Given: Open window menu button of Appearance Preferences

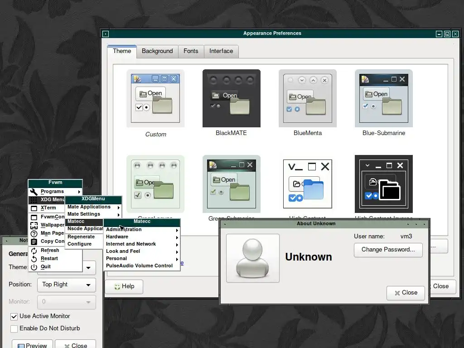Looking at the screenshot, I should [106, 34].
